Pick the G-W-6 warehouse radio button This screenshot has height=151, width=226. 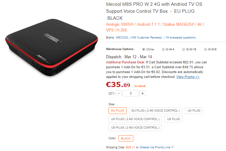pos(205,49)
